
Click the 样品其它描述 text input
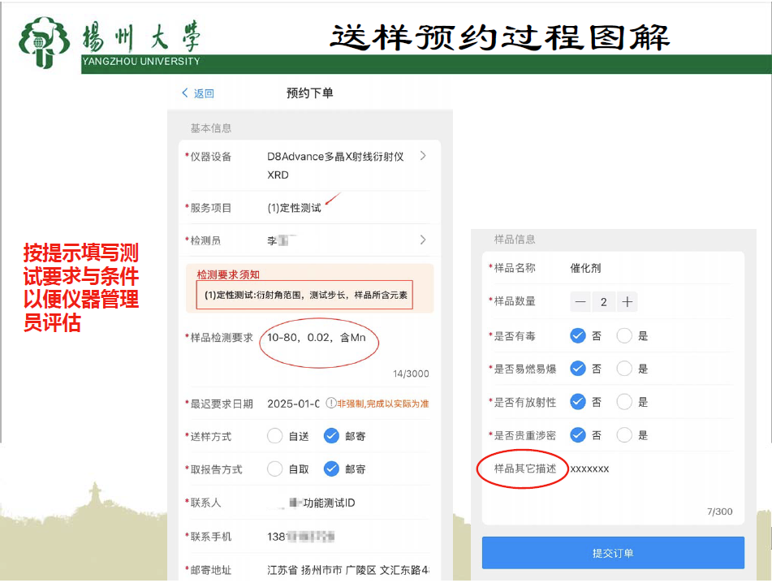click(641, 469)
